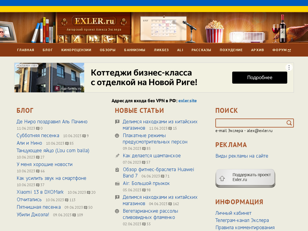
Task: Open 'Как делается шампанское' article
Action: click(x=152, y=156)
